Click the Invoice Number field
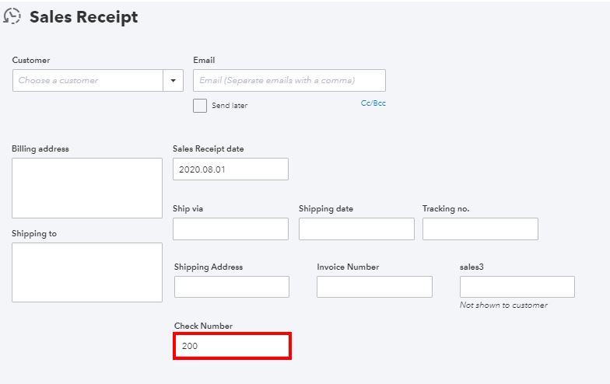Image resolution: width=610 pixels, height=384 pixels. click(374, 287)
